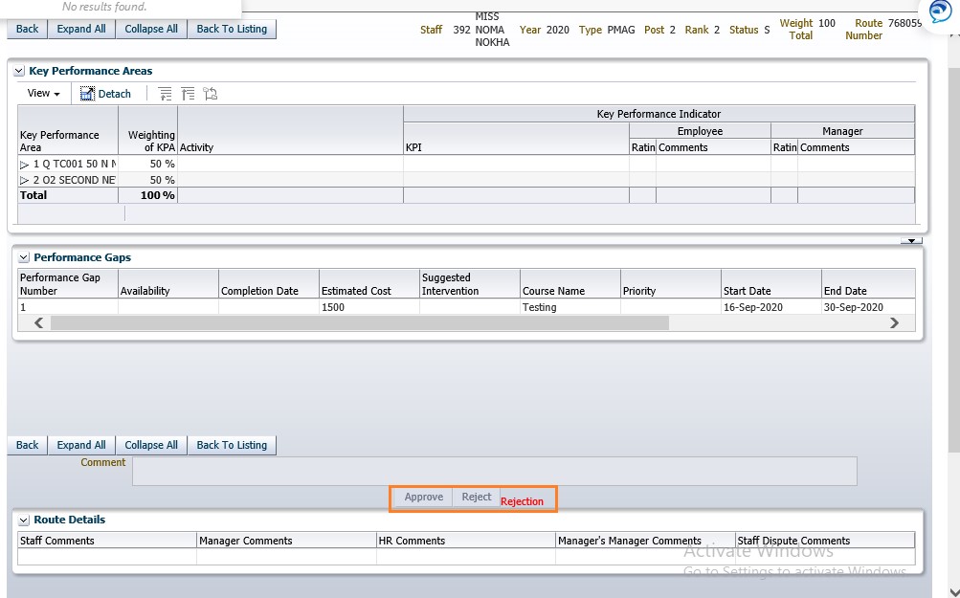This screenshot has height=598, width=960.
Task: Click the bottom Back To Listing button
Action: (x=232, y=445)
